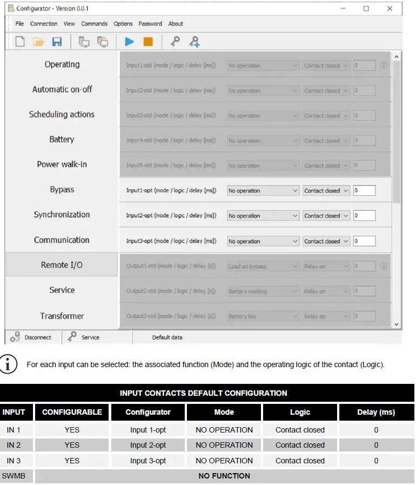Click the Input2-opt row label
Image resolution: width=416 pixels, height=485 pixels.
[171, 215]
